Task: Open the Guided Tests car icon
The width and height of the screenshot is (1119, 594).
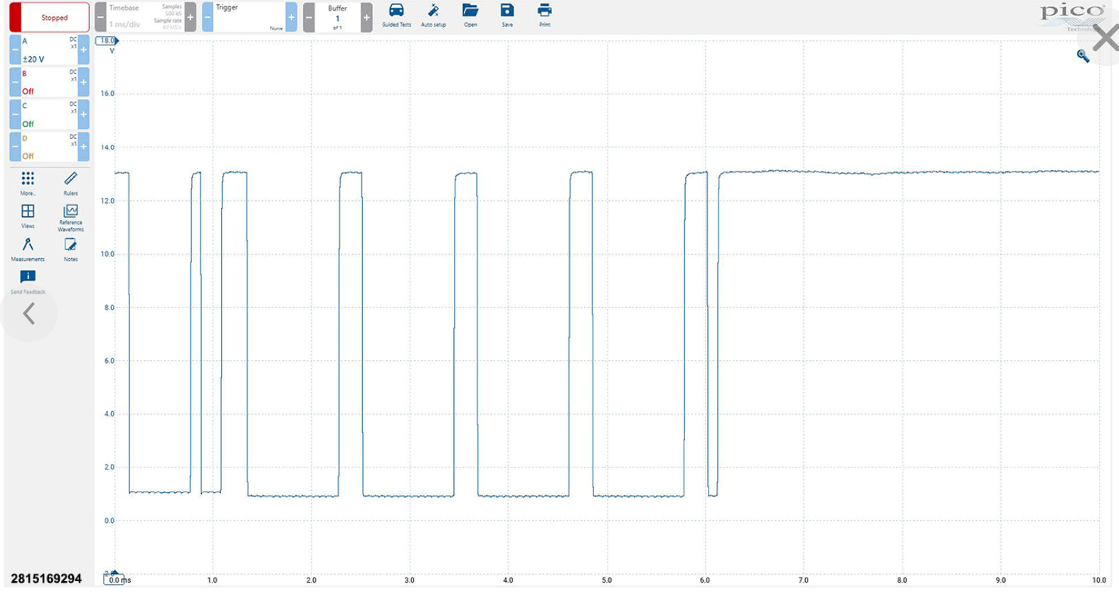Action: [x=396, y=11]
